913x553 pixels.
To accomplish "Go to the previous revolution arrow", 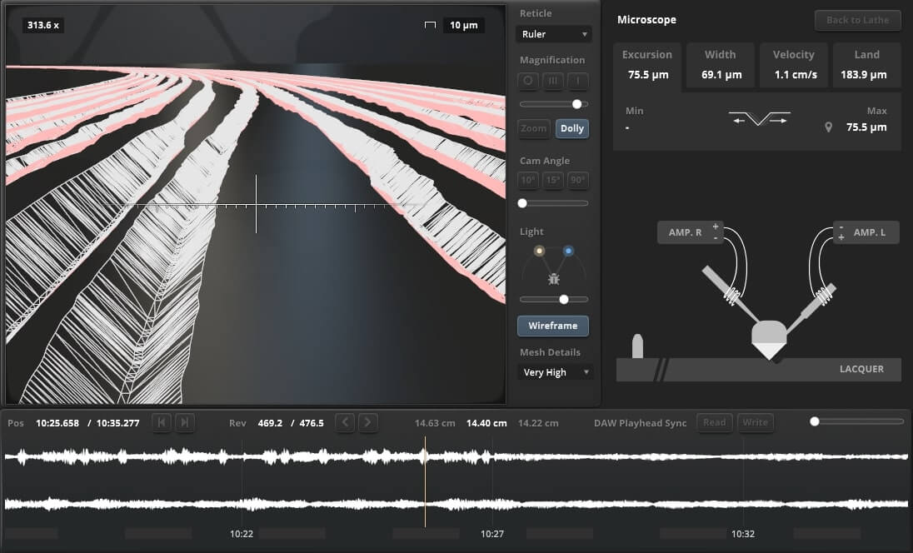I will (x=345, y=422).
